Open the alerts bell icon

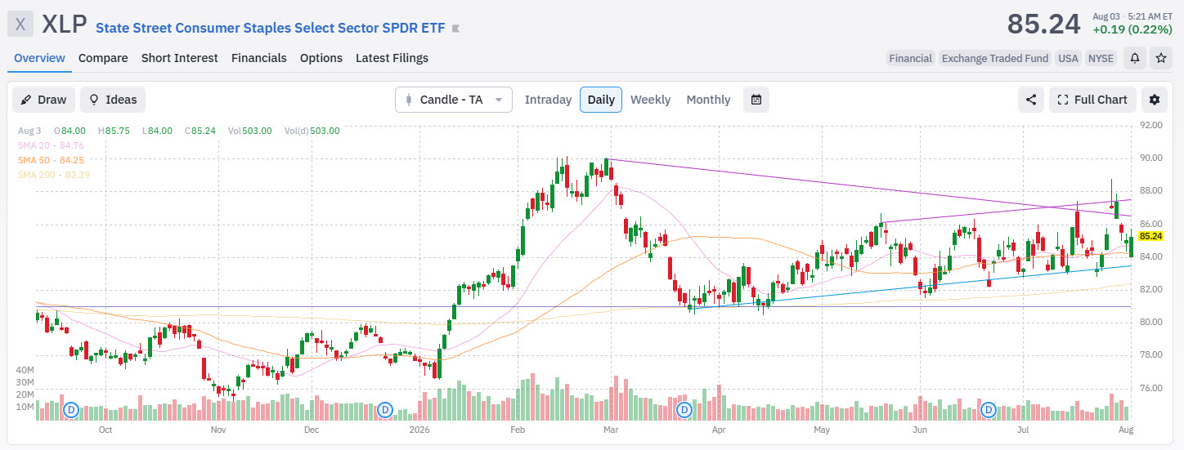coord(1135,58)
